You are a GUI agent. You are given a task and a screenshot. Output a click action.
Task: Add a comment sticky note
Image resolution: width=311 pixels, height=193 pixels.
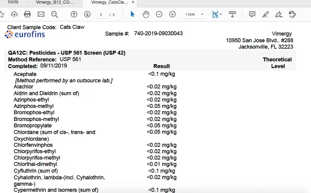click(x=252, y=14)
